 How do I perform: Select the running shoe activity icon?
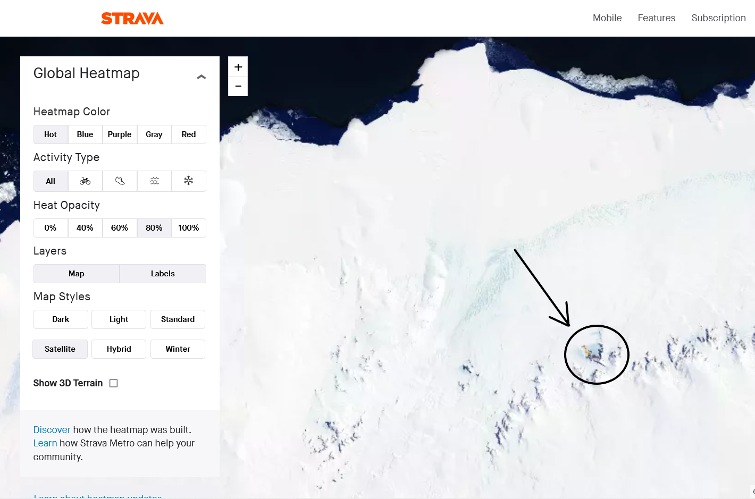(120, 181)
